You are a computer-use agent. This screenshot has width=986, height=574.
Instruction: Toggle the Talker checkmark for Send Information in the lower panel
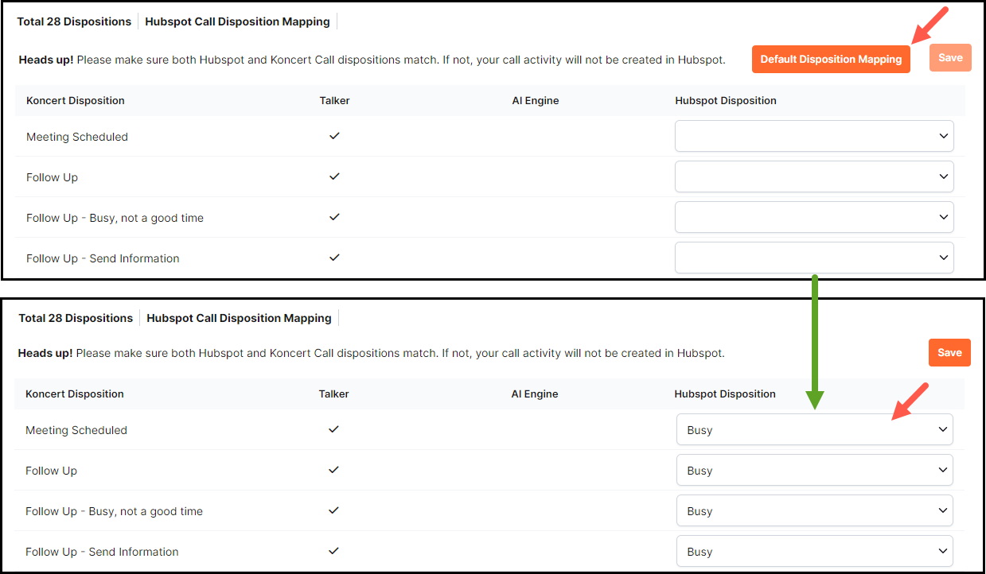tap(334, 551)
